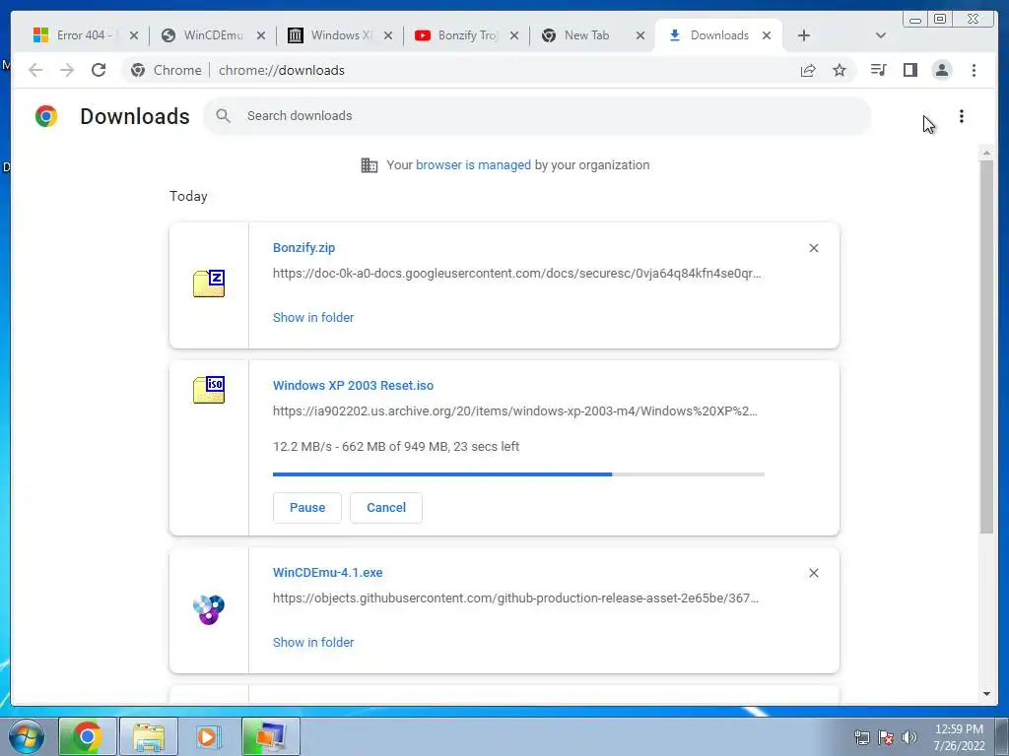Share this page icon in address bar
This screenshot has height=756, width=1009.
pyautogui.click(x=808, y=70)
